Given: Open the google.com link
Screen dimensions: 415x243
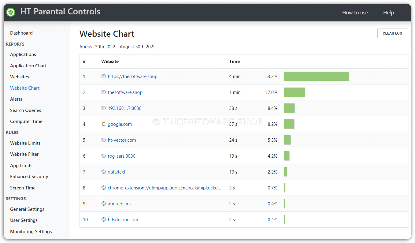Looking at the screenshot, I should (x=120, y=124).
